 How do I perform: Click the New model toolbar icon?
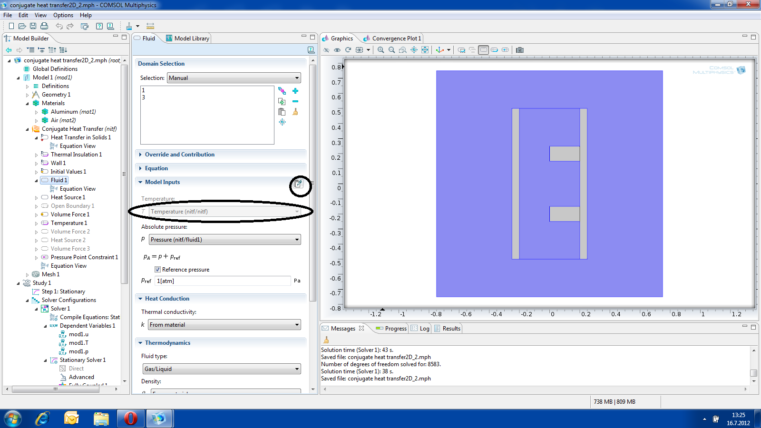(x=11, y=26)
